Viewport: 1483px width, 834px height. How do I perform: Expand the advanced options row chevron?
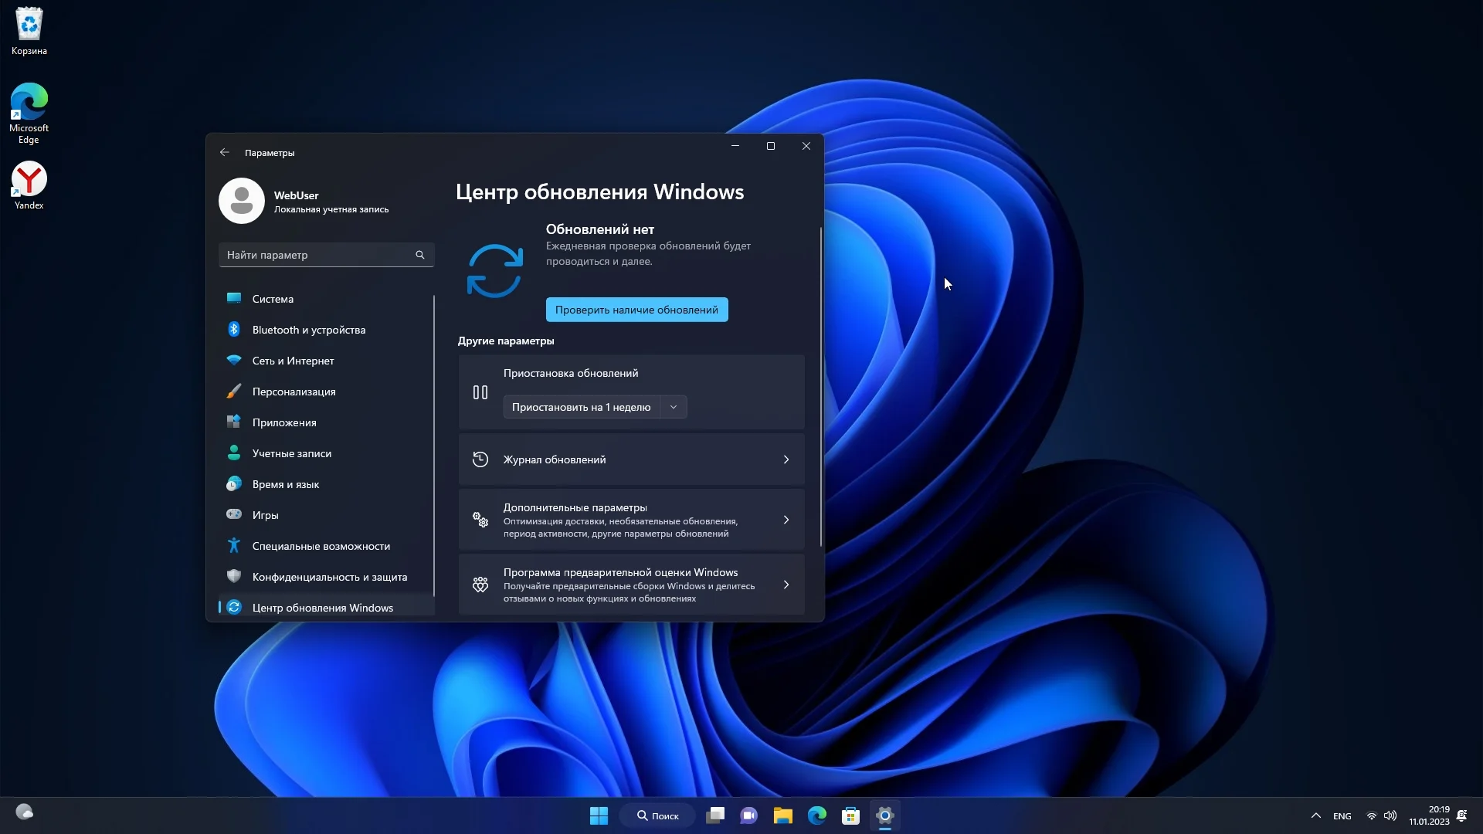[x=786, y=520]
